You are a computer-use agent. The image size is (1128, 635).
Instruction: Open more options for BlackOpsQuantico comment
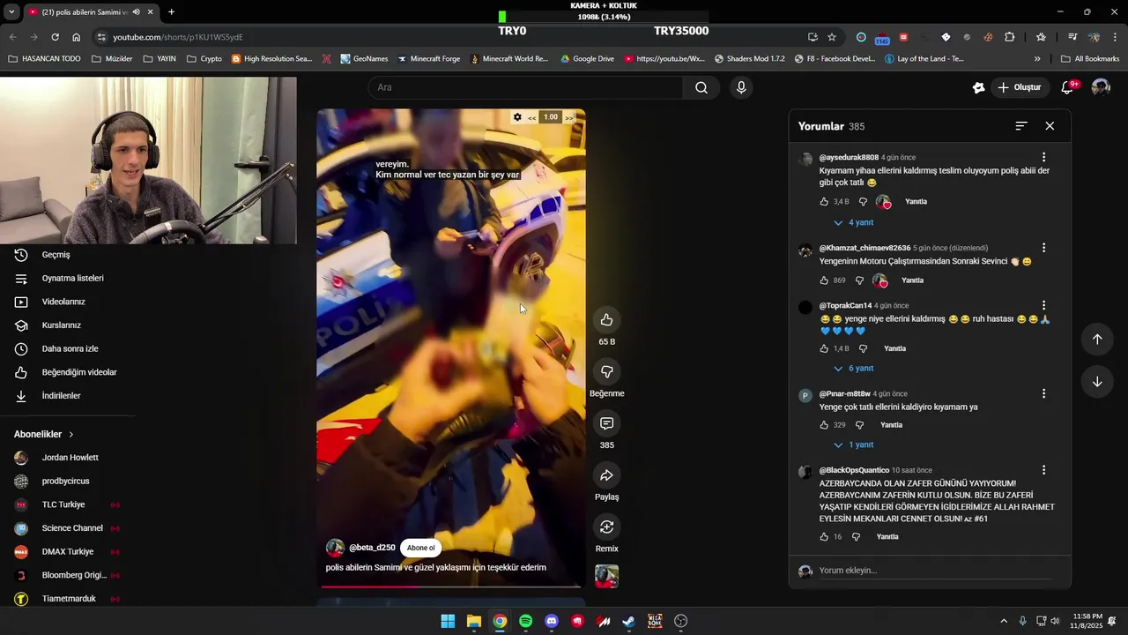click(x=1043, y=470)
